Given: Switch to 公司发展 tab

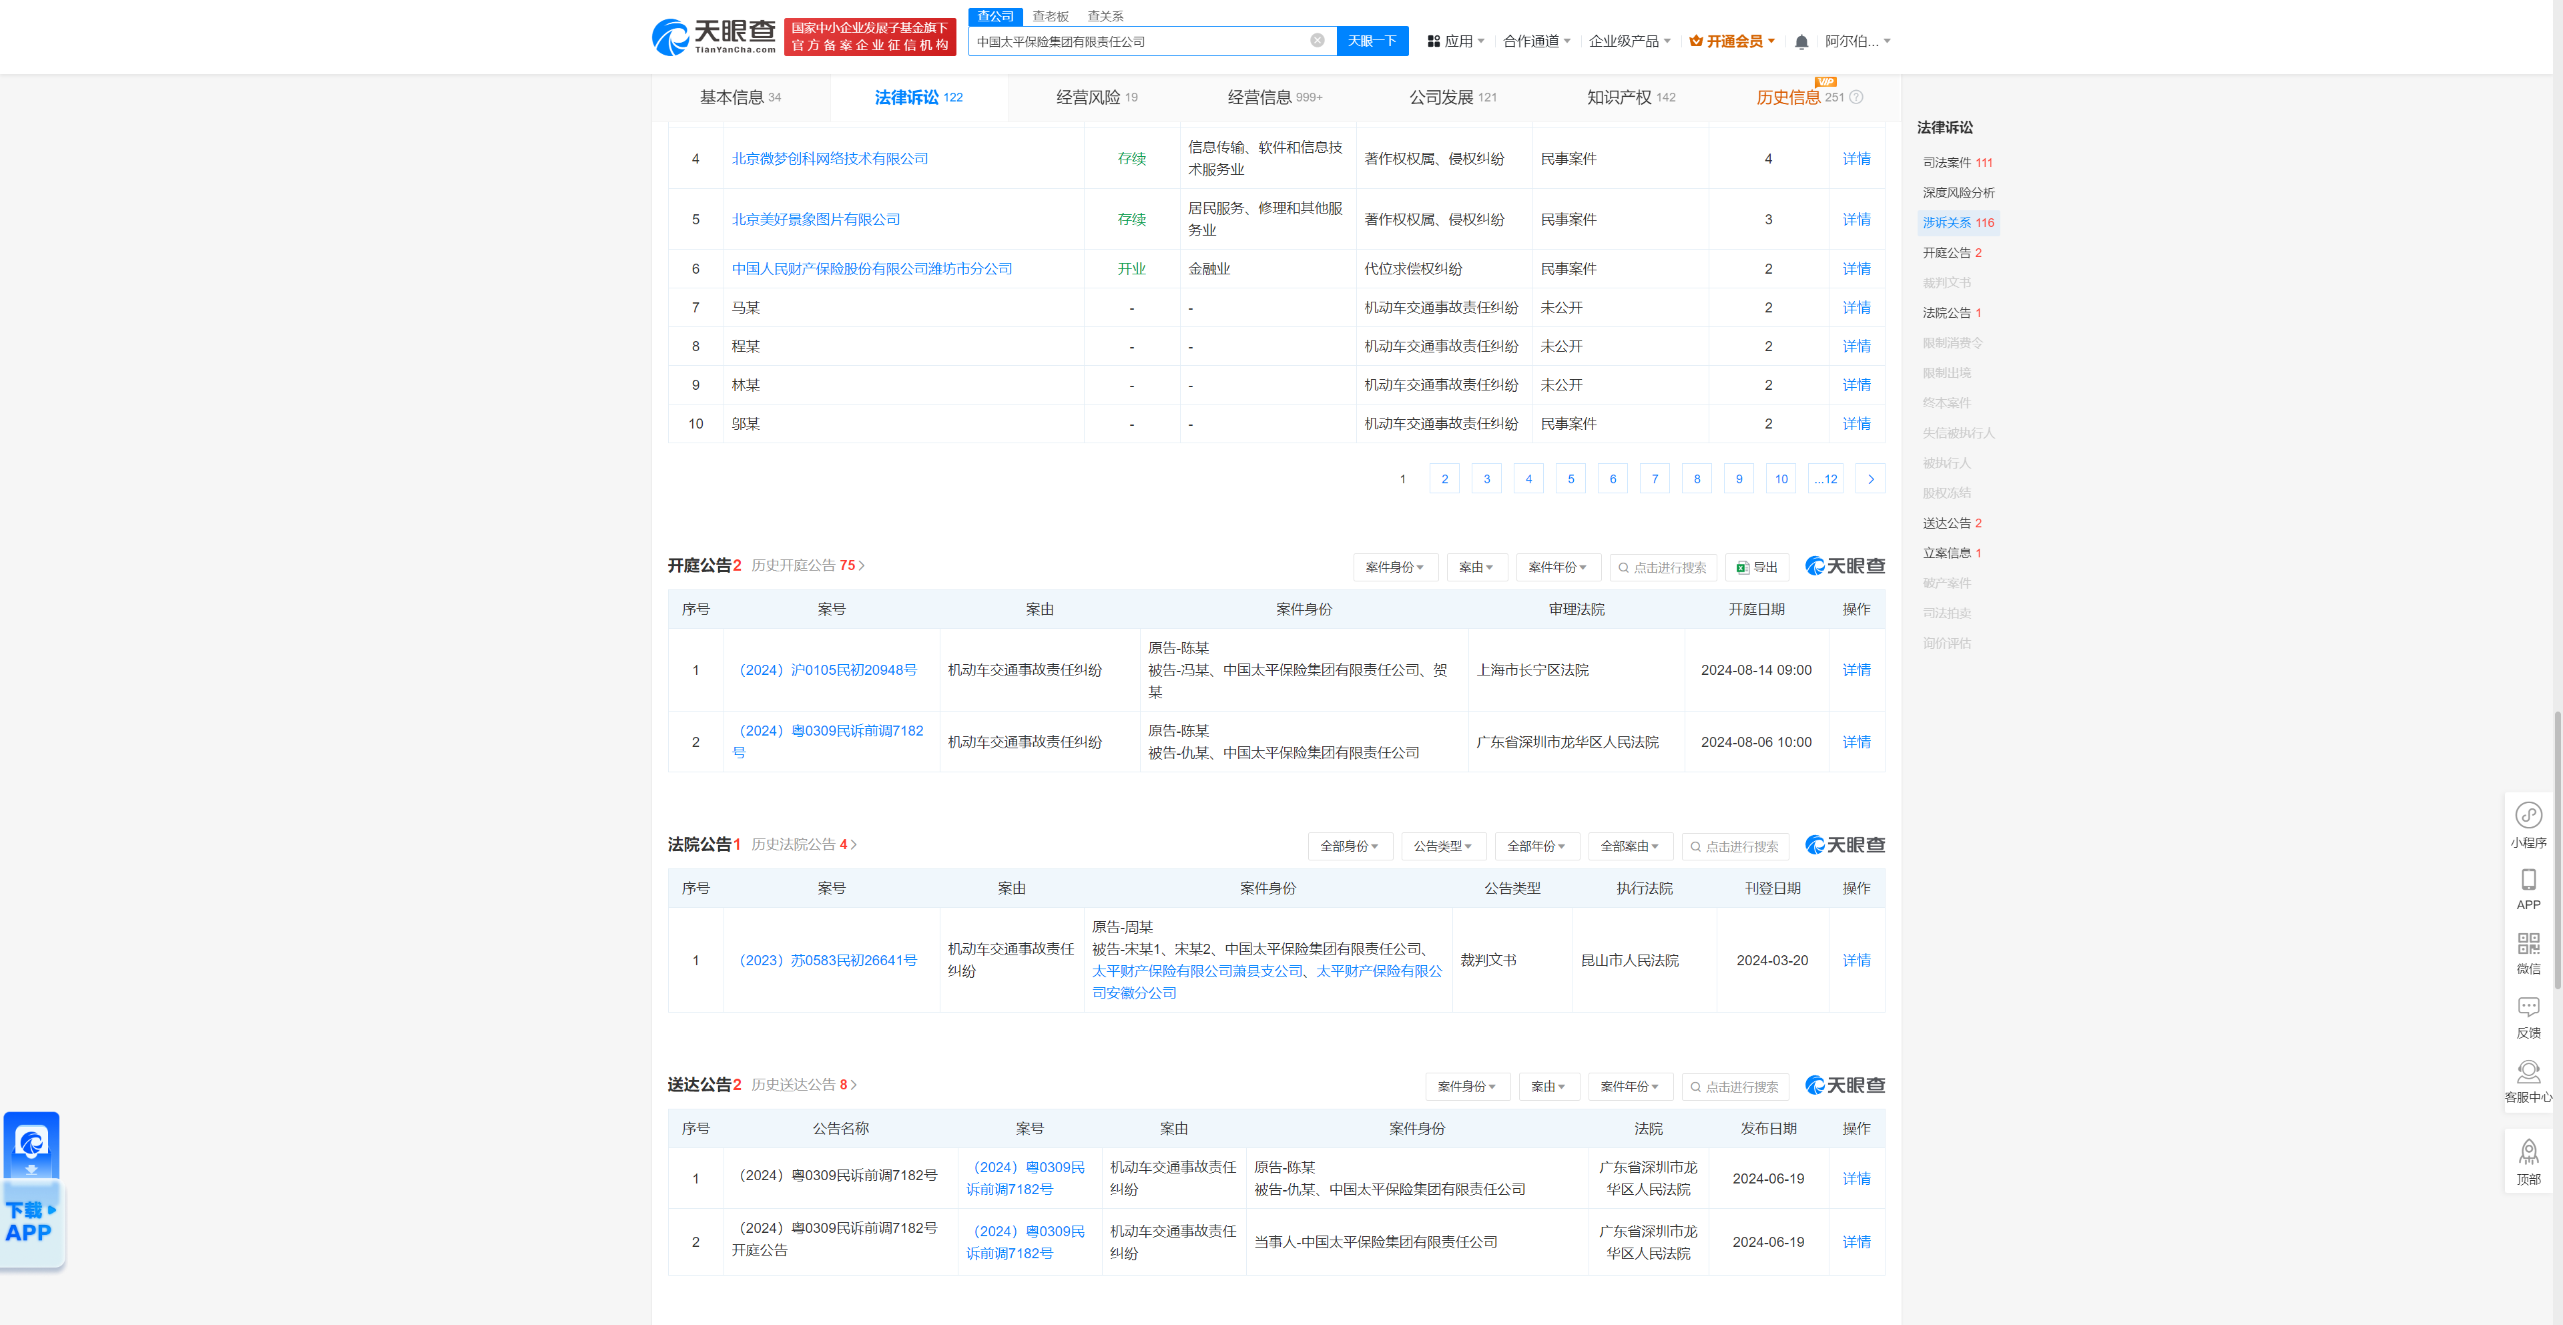Looking at the screenshot, I should click(x=1452, y=97).
